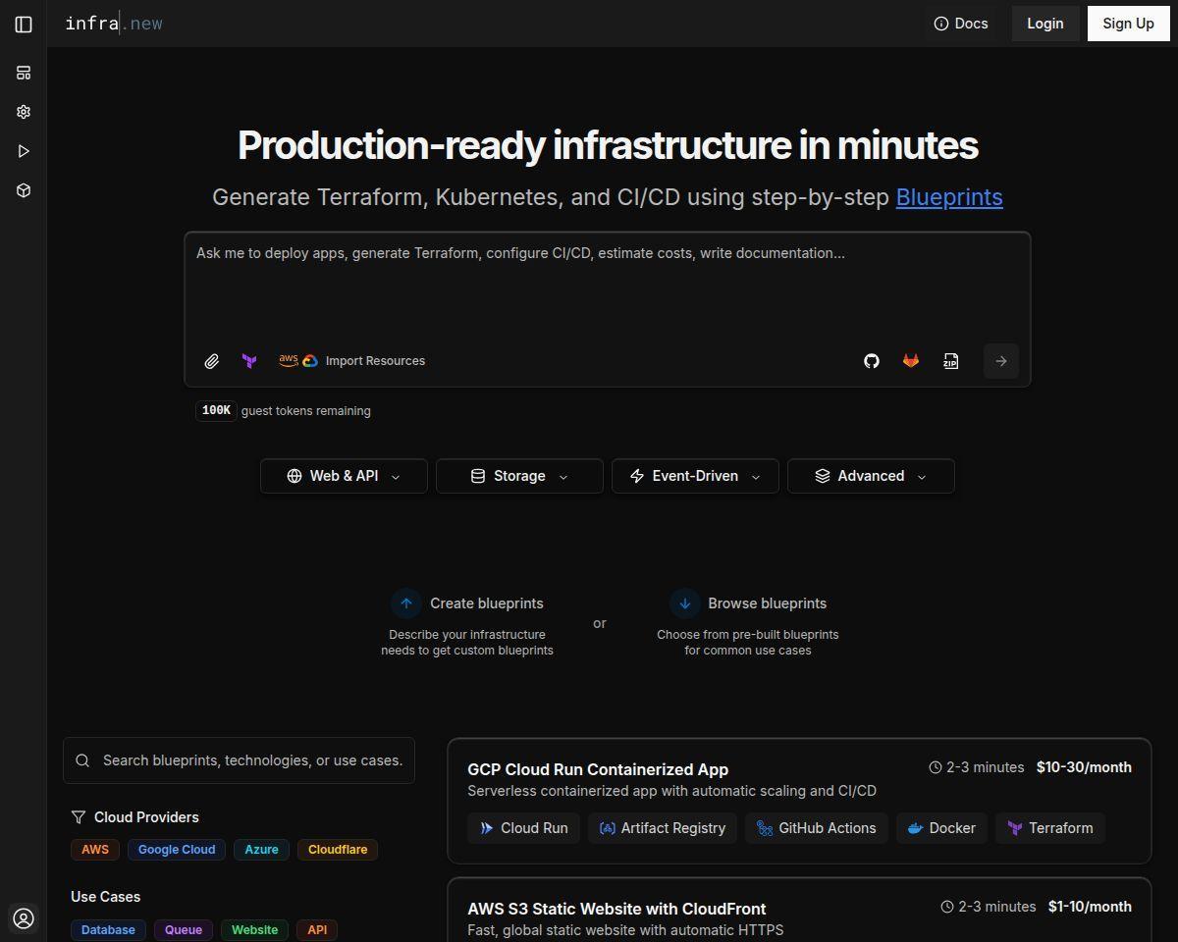Attach a file with the paperclip icon
This screenshot has height=942, width=1178.
pyautogui.click(x=211, y=361)
